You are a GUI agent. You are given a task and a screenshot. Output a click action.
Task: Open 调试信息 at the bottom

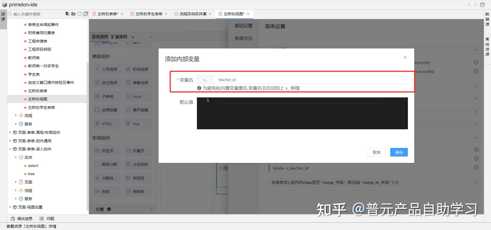25,219
